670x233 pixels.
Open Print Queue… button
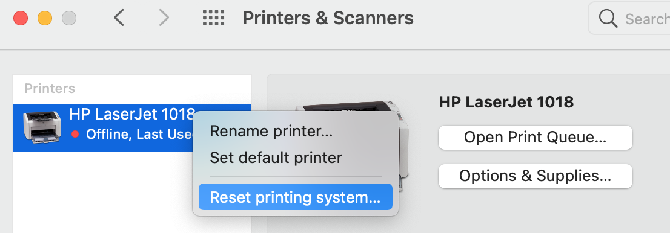click(x=535, y=138)
